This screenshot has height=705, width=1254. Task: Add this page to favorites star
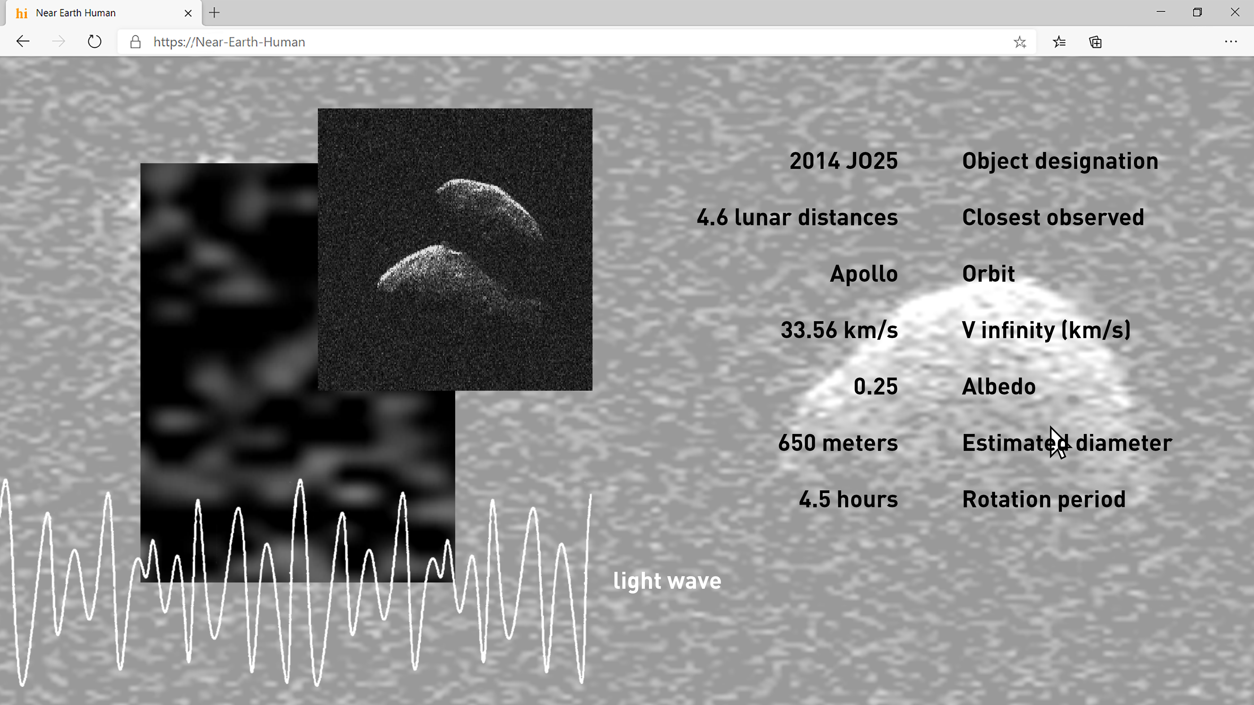[1020, 42]
